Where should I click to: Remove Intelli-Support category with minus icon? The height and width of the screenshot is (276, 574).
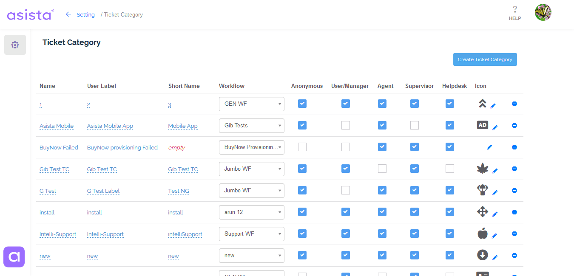click(x=514, y=234)
